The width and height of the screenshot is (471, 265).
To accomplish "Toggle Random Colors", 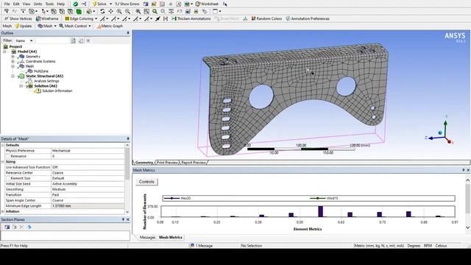I will coord(266,18).
